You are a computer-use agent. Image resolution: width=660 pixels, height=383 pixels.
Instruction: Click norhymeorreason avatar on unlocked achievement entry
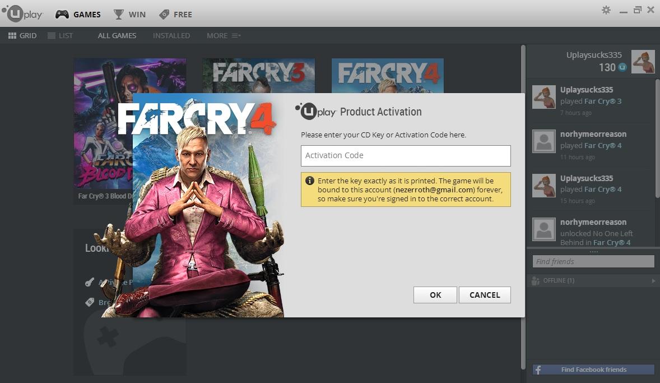(544, 229)
